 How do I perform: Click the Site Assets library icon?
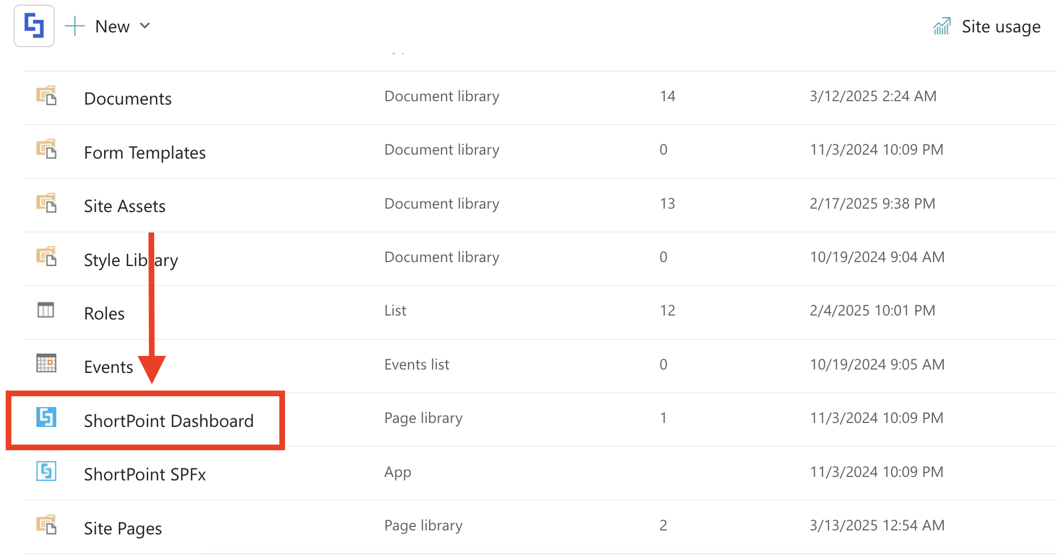point(46,203)
